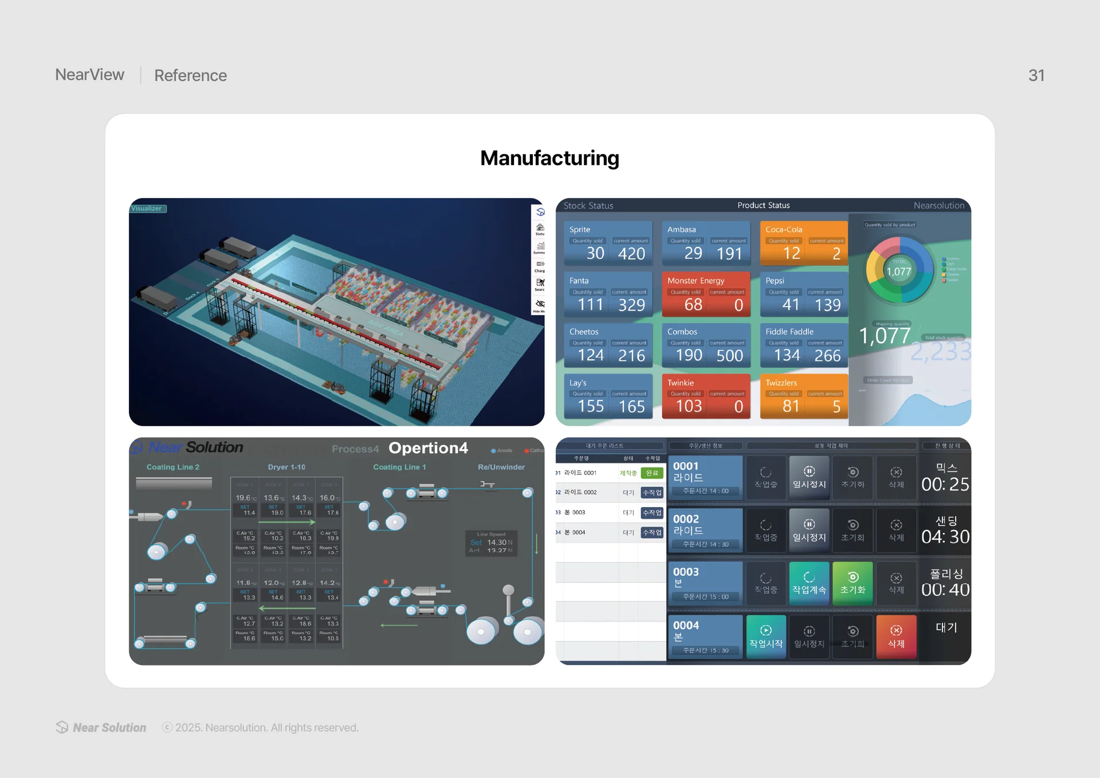This screenshot has height=778, width=1100.
Task: Click 수작업 button for 라이드 0002
Action: [x=652, y=492]
